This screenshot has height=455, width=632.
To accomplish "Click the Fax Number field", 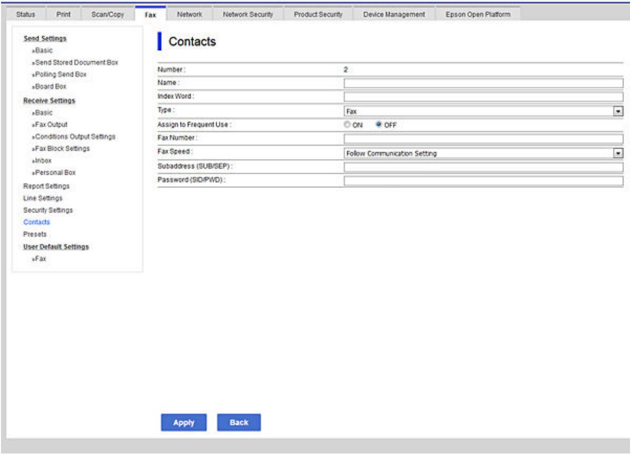I will click(484, 139).
